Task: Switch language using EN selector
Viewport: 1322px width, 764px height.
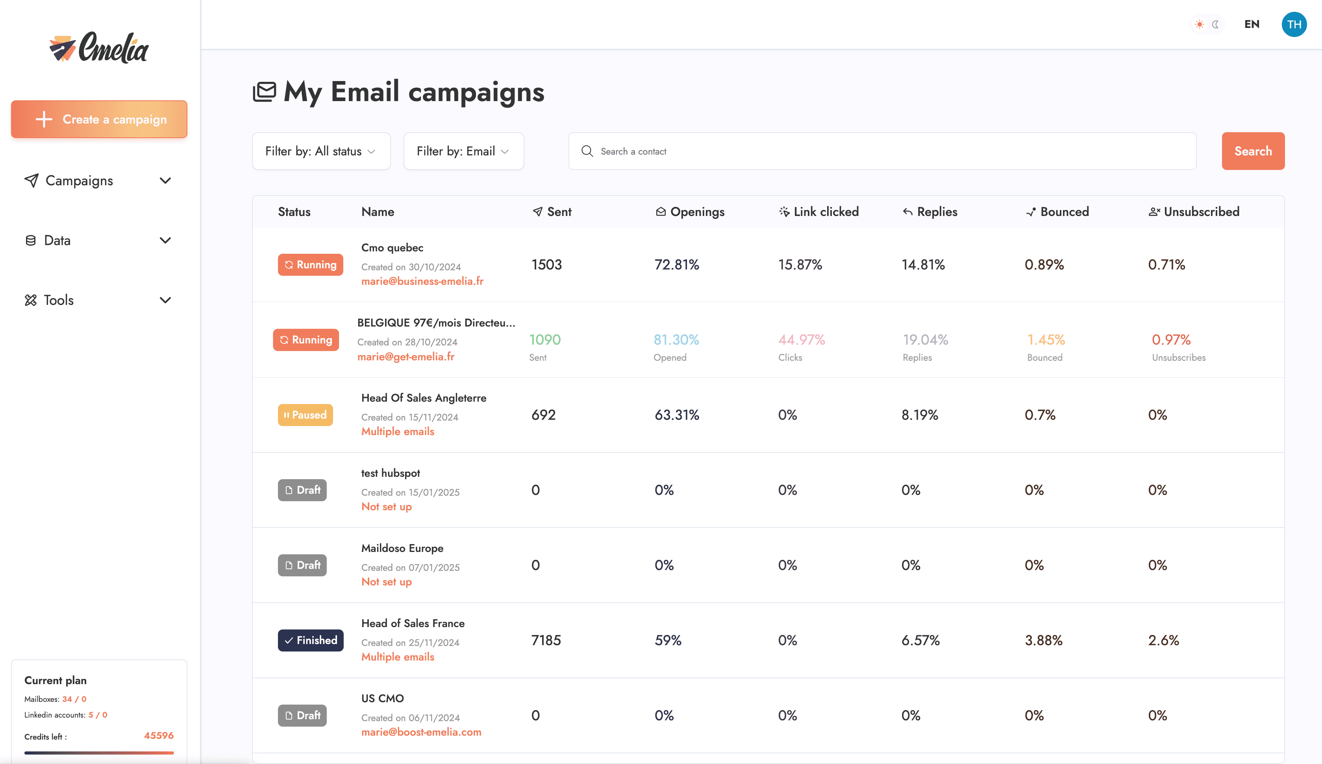Action: pyautogui.click(x=1252, y=23)
